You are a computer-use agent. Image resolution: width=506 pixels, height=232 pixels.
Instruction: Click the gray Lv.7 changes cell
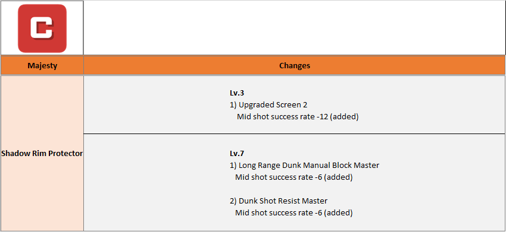pyautogui.click(x=294, y=182)
